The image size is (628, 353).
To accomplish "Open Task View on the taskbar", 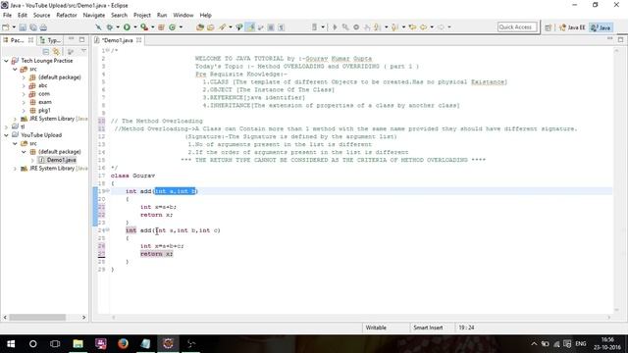I will tap(55, 344).
